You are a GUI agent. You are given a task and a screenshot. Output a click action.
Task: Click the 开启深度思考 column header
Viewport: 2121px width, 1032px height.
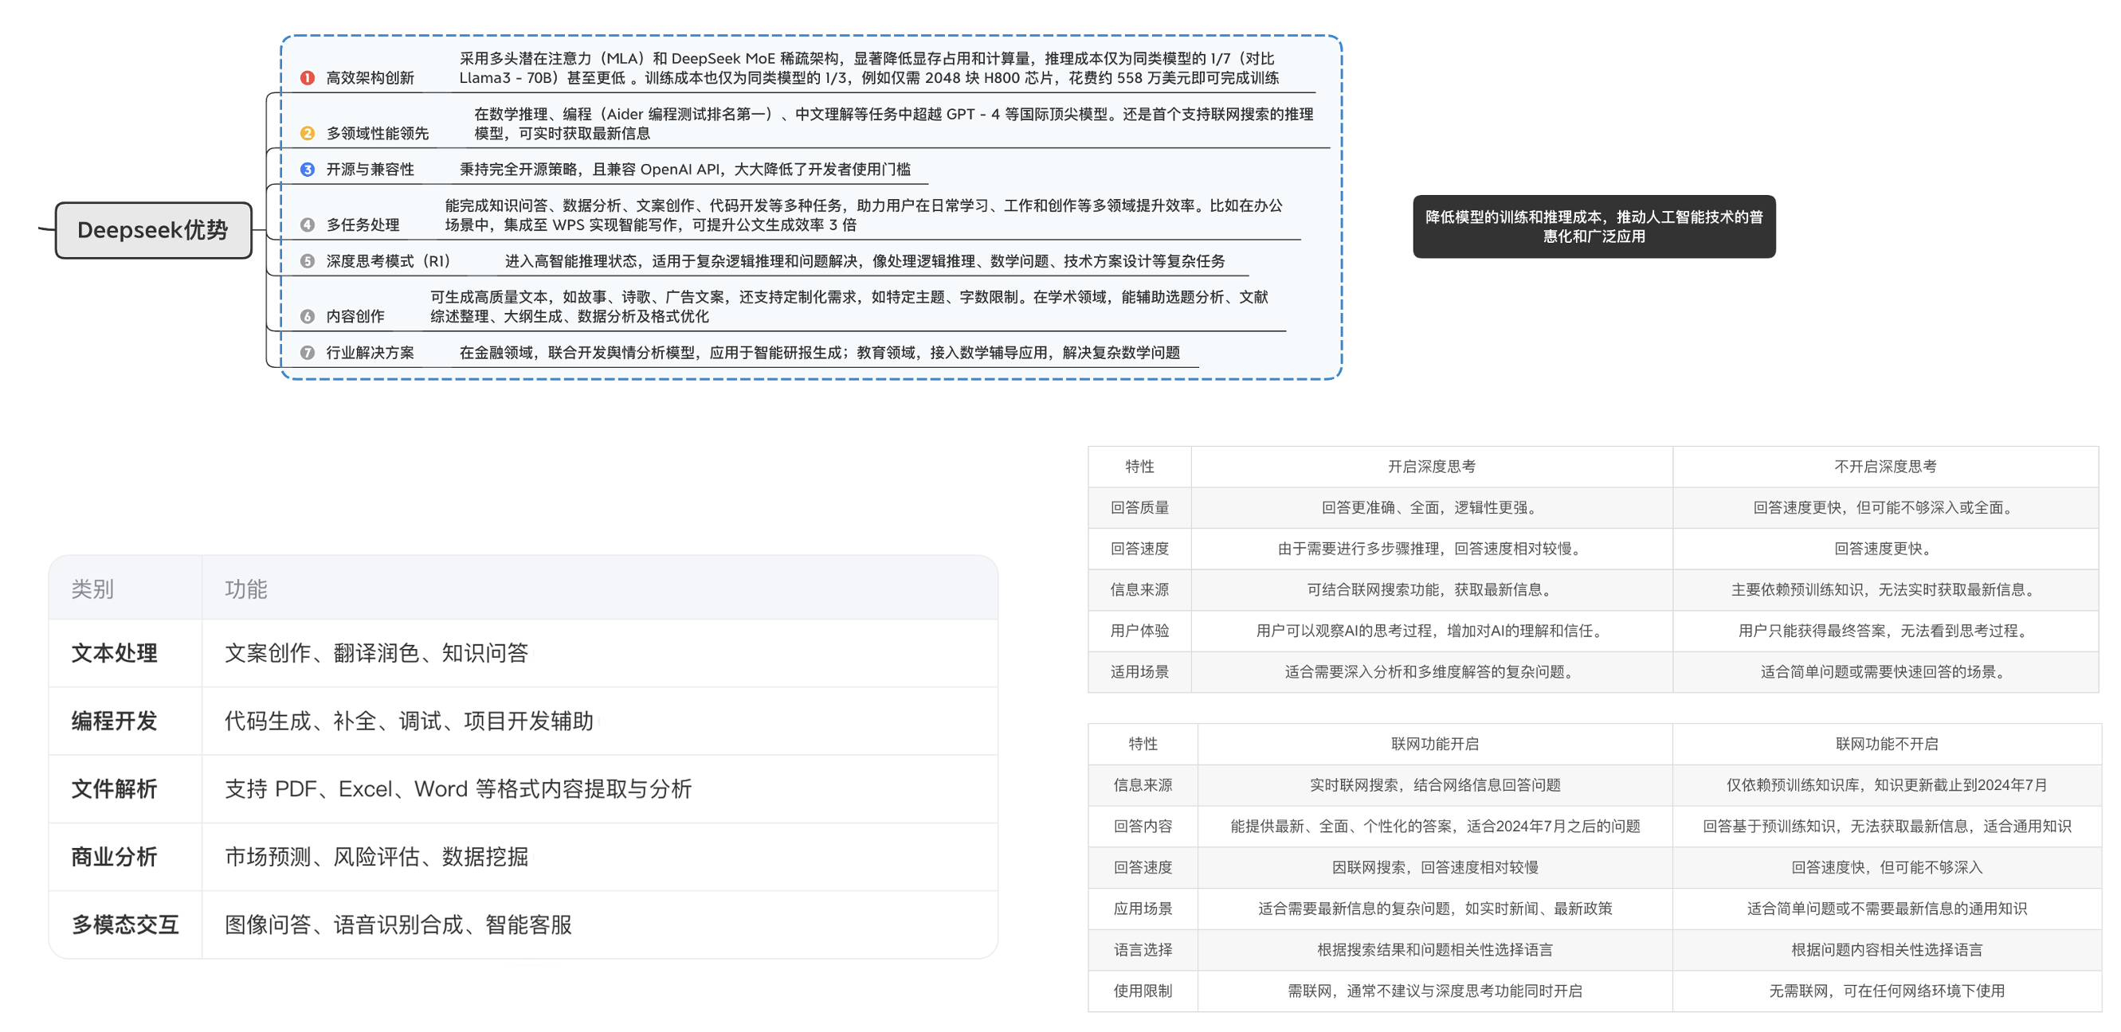(1431, 467)
